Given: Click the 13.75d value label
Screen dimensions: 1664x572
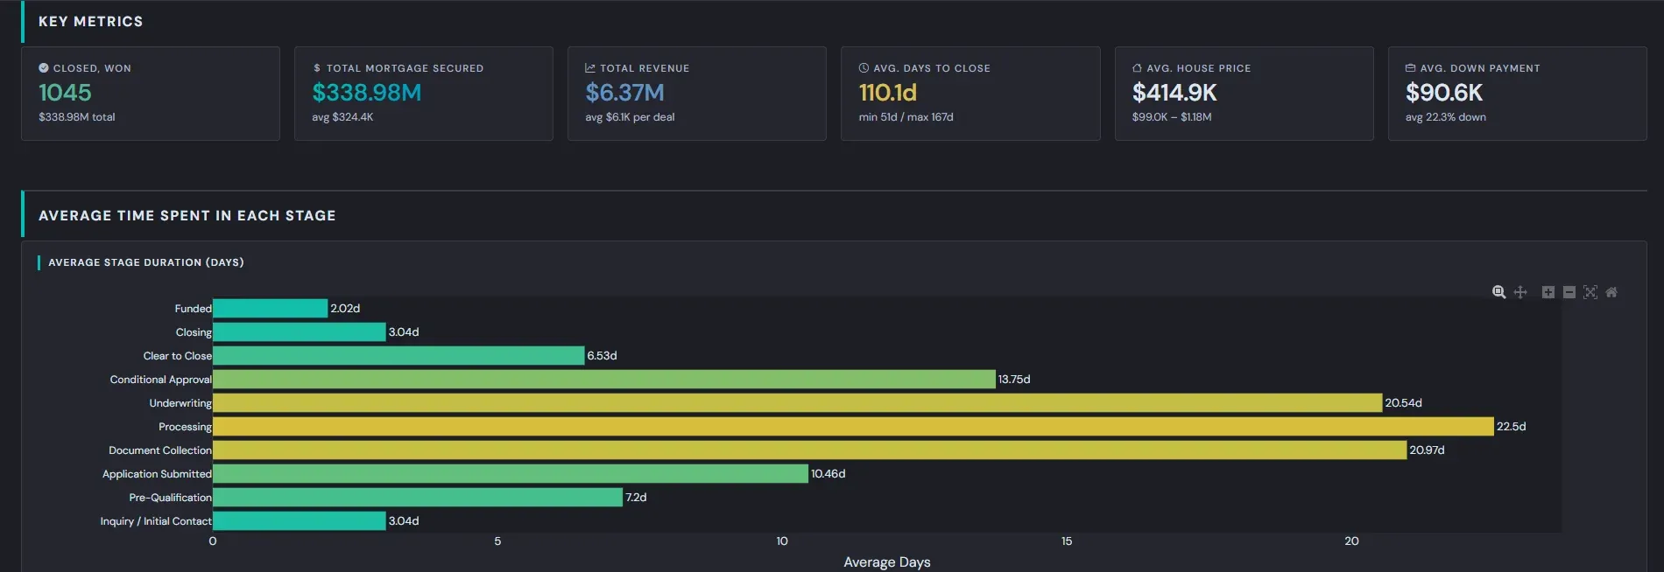Looking at the screenshot, I should (x=1014, y=380).
